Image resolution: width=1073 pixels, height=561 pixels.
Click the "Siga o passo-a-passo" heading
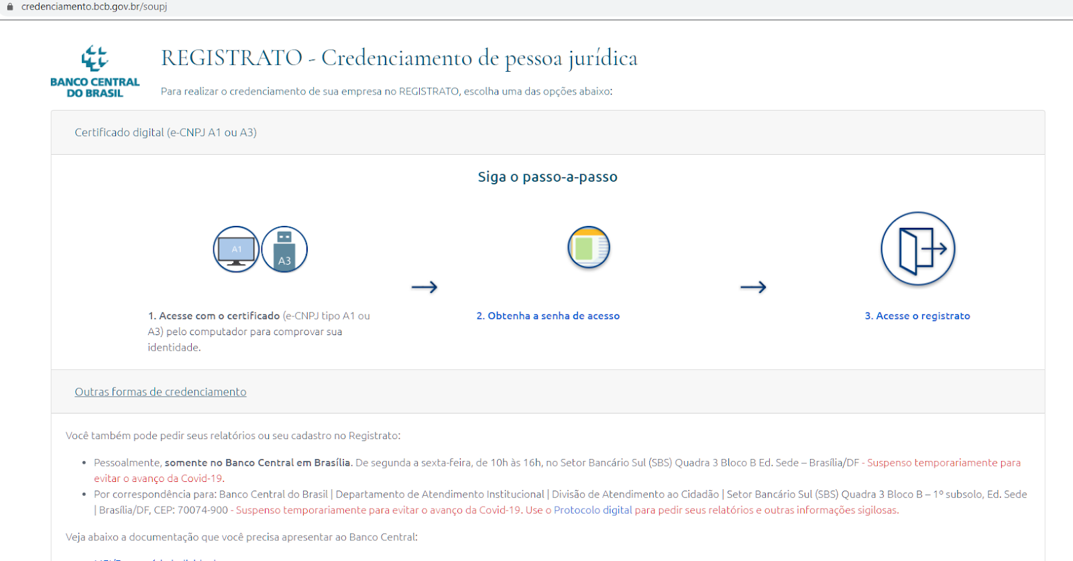tap(547, 177)
